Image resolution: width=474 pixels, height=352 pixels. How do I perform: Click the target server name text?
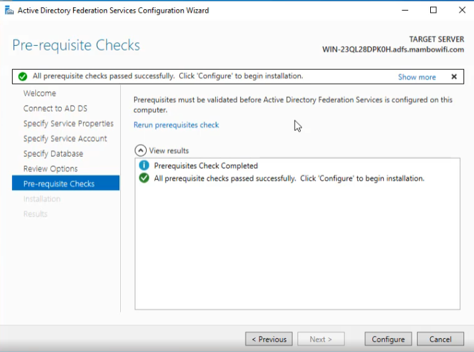pyautogui.click(x=393, y=49)
